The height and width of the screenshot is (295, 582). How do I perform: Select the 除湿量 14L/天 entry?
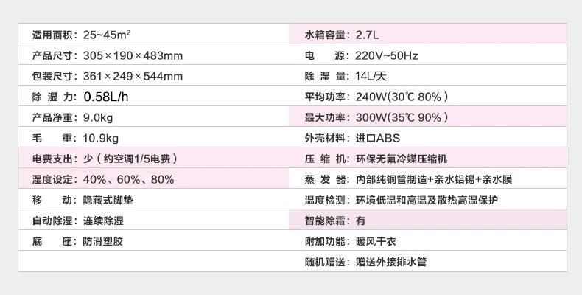point(427,75)
